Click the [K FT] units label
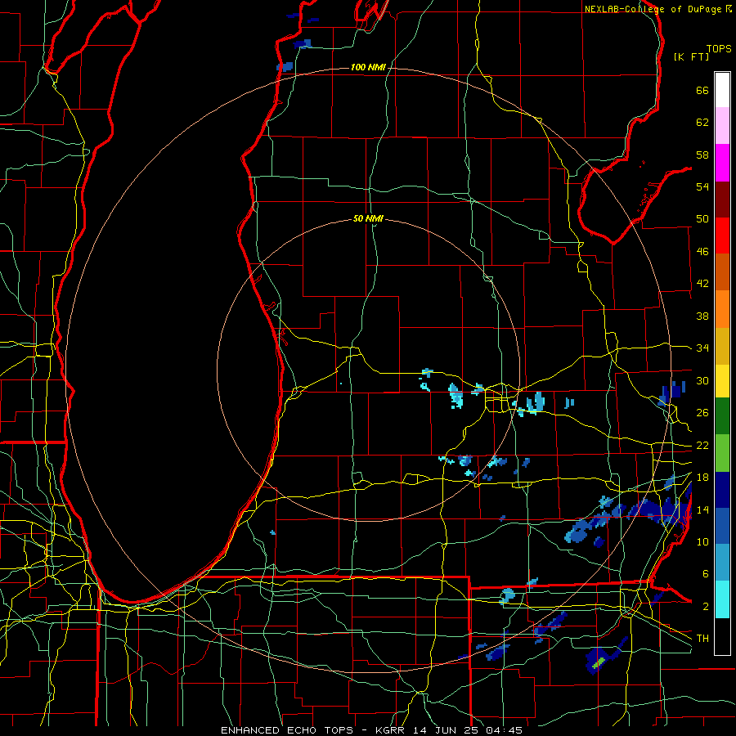Image resolution: width=736 pixels, height=736 pixels. [x=691, y=56]
